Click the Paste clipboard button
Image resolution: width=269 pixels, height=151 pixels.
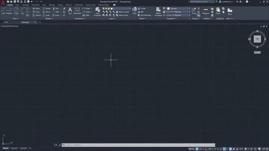pyautogui.click(x=218, y=11)
